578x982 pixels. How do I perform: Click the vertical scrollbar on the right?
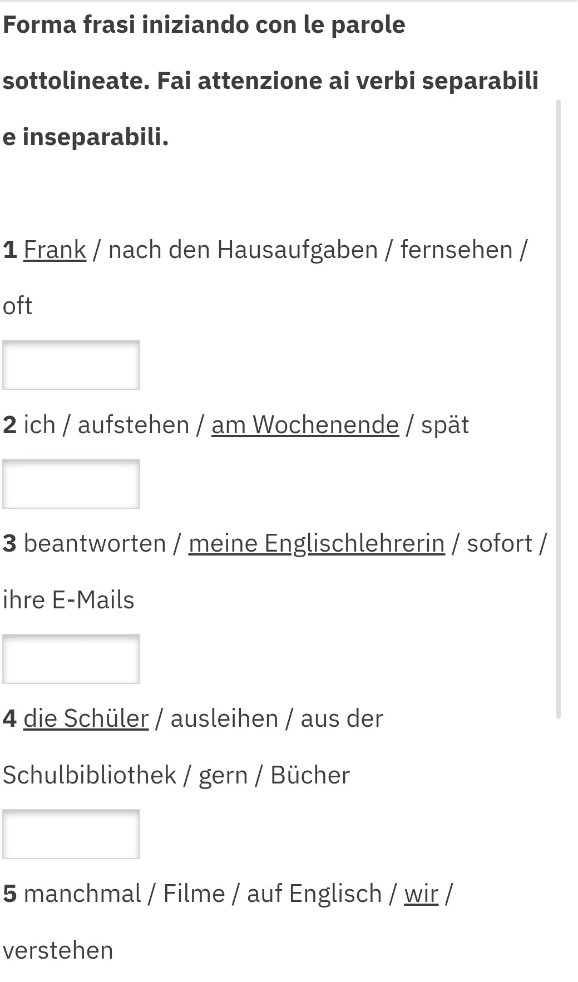[x=559, y=409]
